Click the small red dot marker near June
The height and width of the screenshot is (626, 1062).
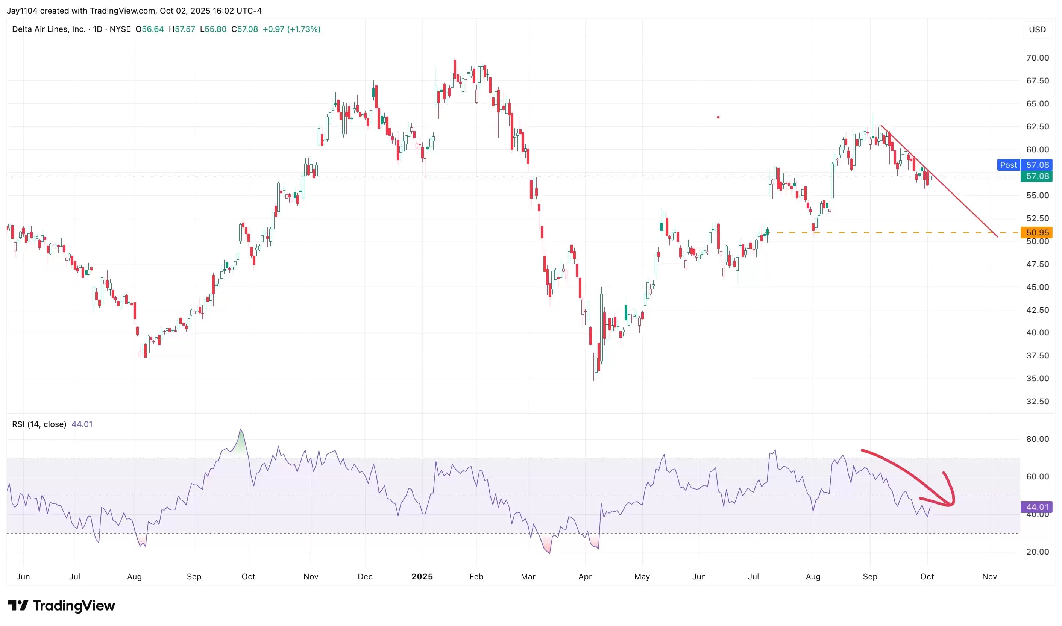(718, 117)
